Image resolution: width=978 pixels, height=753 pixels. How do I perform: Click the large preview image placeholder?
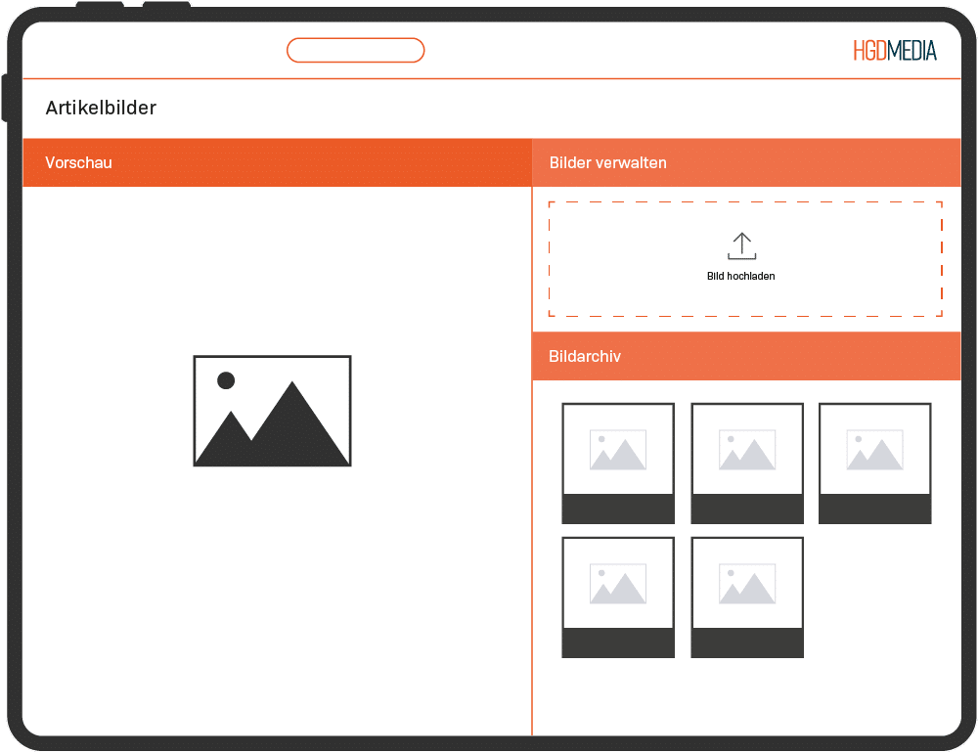[x=272, y=411]
